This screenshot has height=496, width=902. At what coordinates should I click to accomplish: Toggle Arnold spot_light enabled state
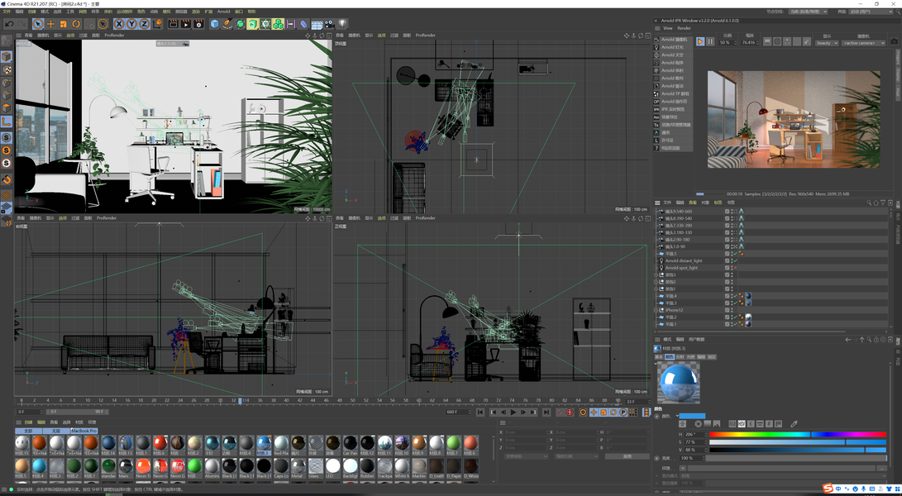[x=733, y=268]
